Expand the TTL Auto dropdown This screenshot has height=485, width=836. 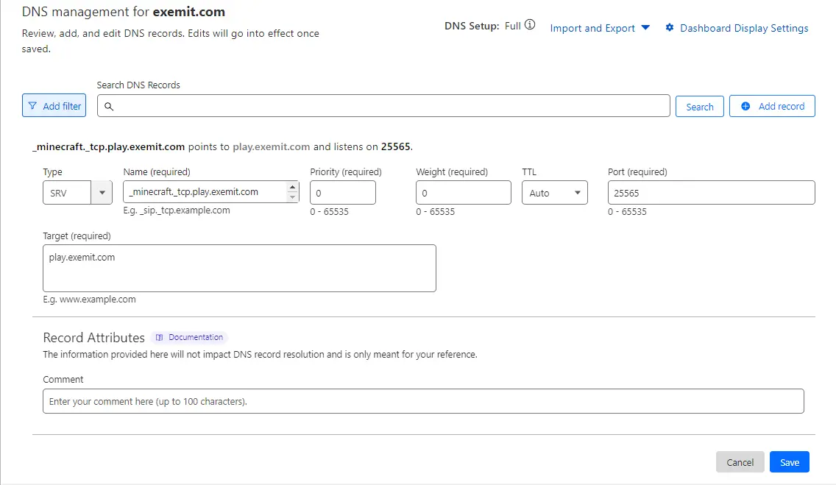tap(554, 193)
